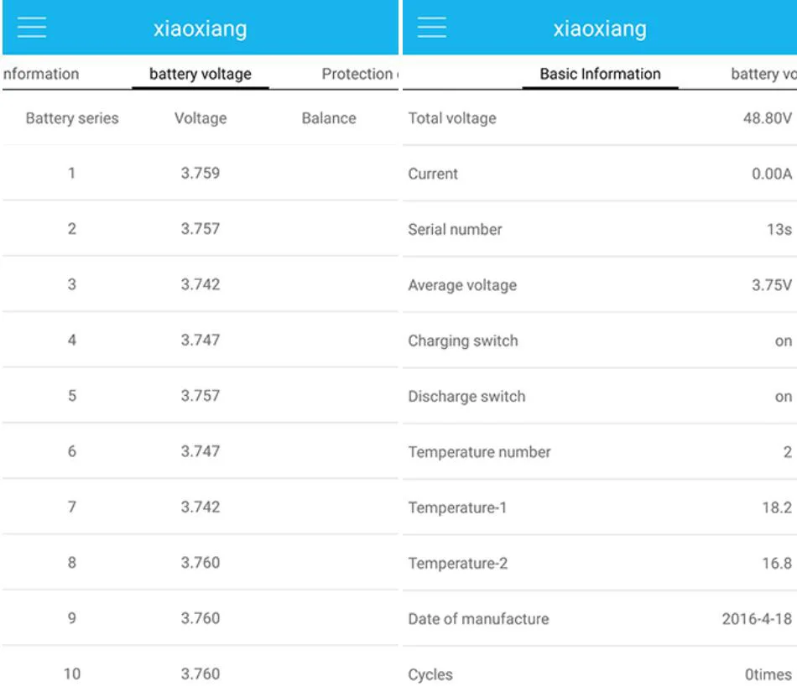The height and width of the screenshot is (697, 797).
Task: Select battery series 1 voltage row
Action: (x=201, y=174)
